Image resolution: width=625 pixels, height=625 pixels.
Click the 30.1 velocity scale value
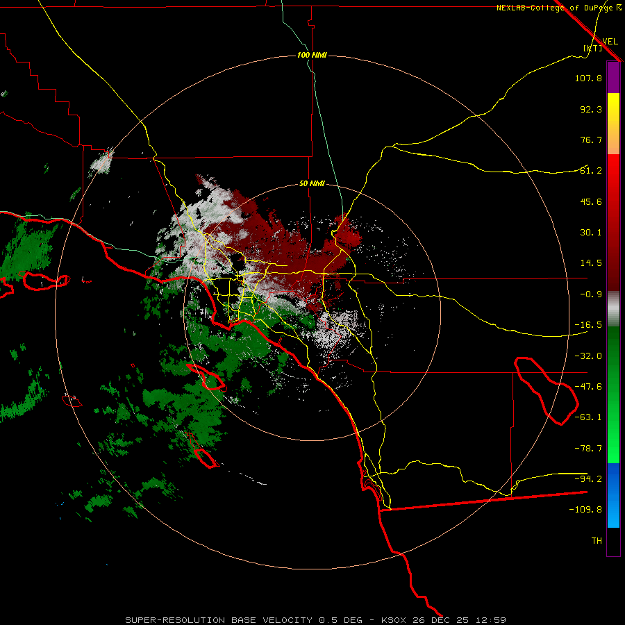coord(591,233)
